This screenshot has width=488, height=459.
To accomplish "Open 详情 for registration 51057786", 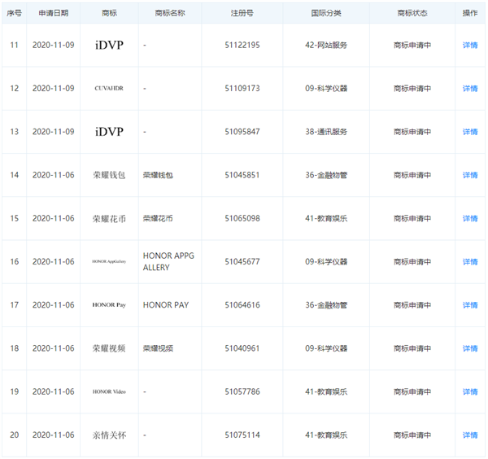I will tap(469, 391).
